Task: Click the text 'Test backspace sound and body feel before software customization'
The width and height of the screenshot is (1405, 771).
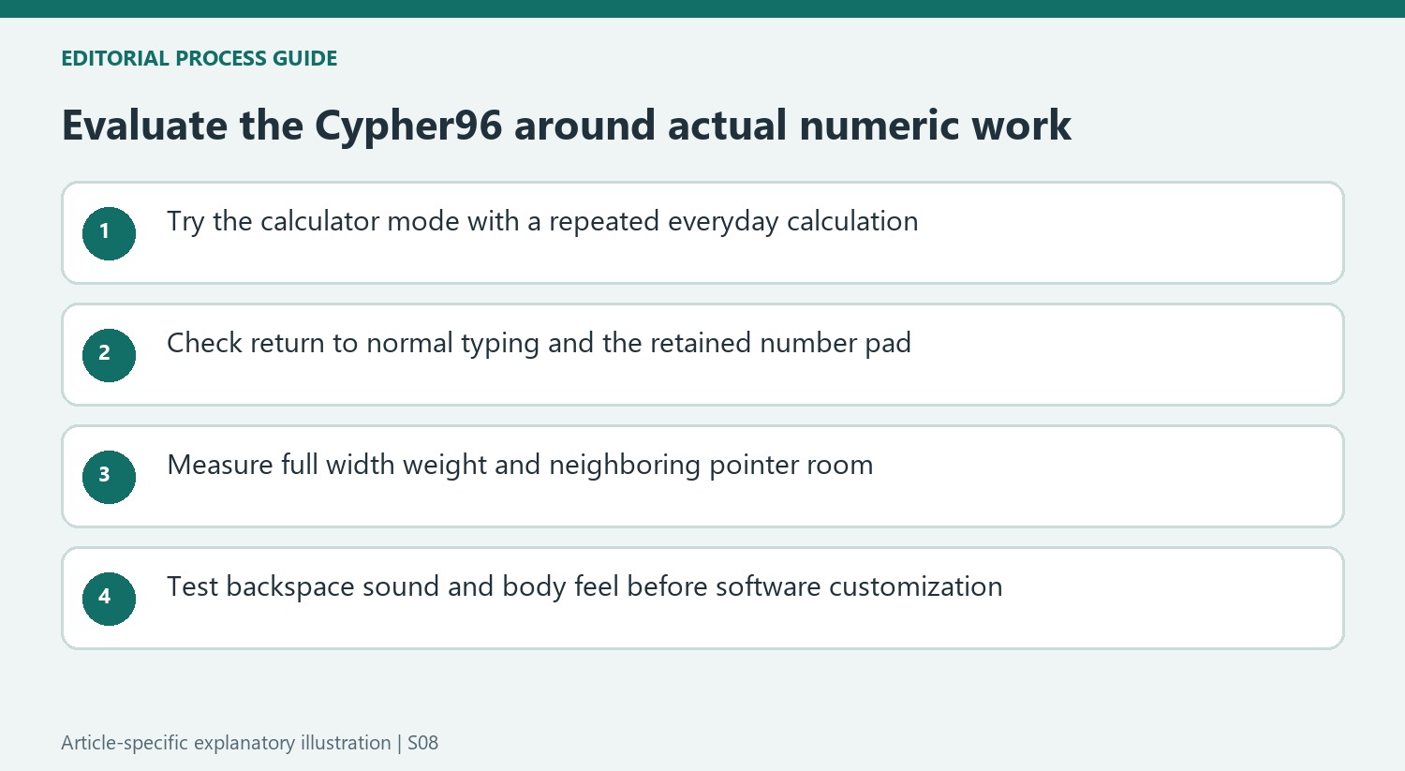Action: pos(584,587)
